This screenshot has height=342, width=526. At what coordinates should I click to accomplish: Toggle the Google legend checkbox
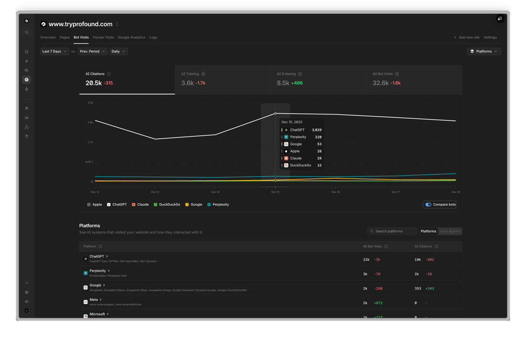[x=187, y=205]
